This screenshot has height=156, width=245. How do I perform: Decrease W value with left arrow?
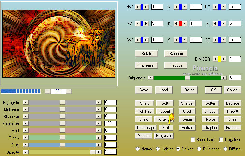coord(137,24)
